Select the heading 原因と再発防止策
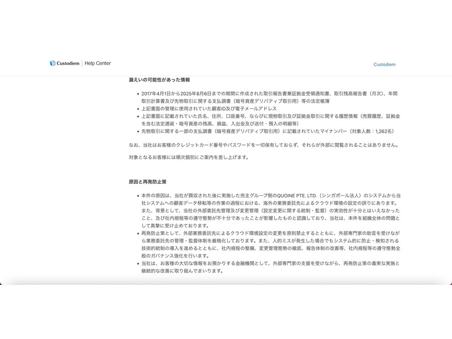Viewport: 452px width, 339px height. point(147,182)
